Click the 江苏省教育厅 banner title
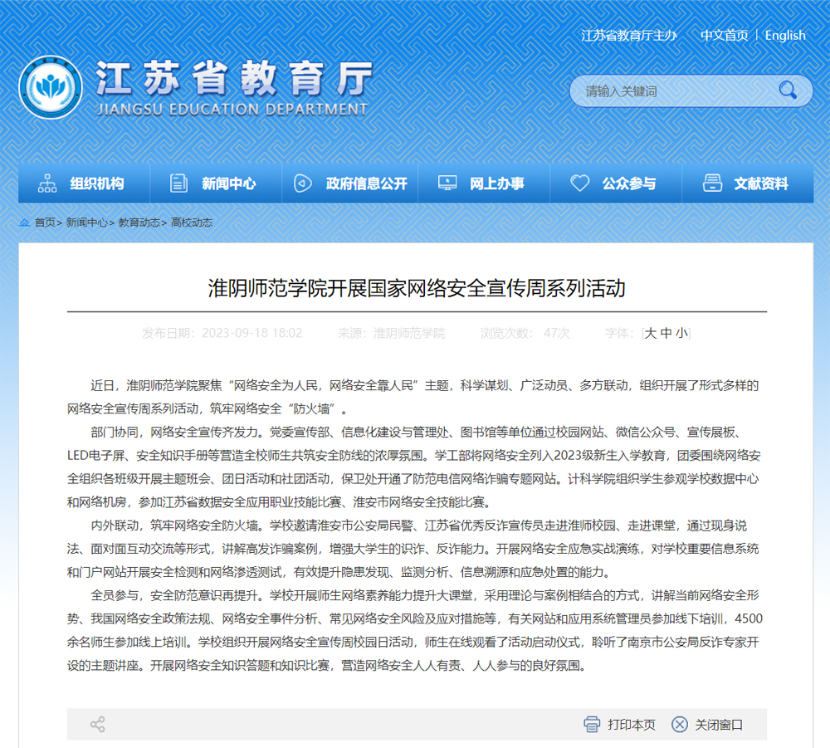830x748 pixels. coord(235,78)
